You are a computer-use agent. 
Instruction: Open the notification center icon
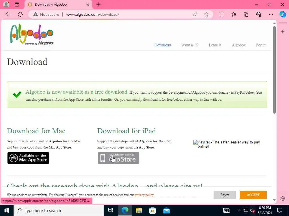280,210
